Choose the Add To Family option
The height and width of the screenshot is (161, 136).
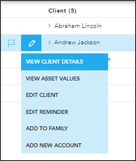[65, 128]
